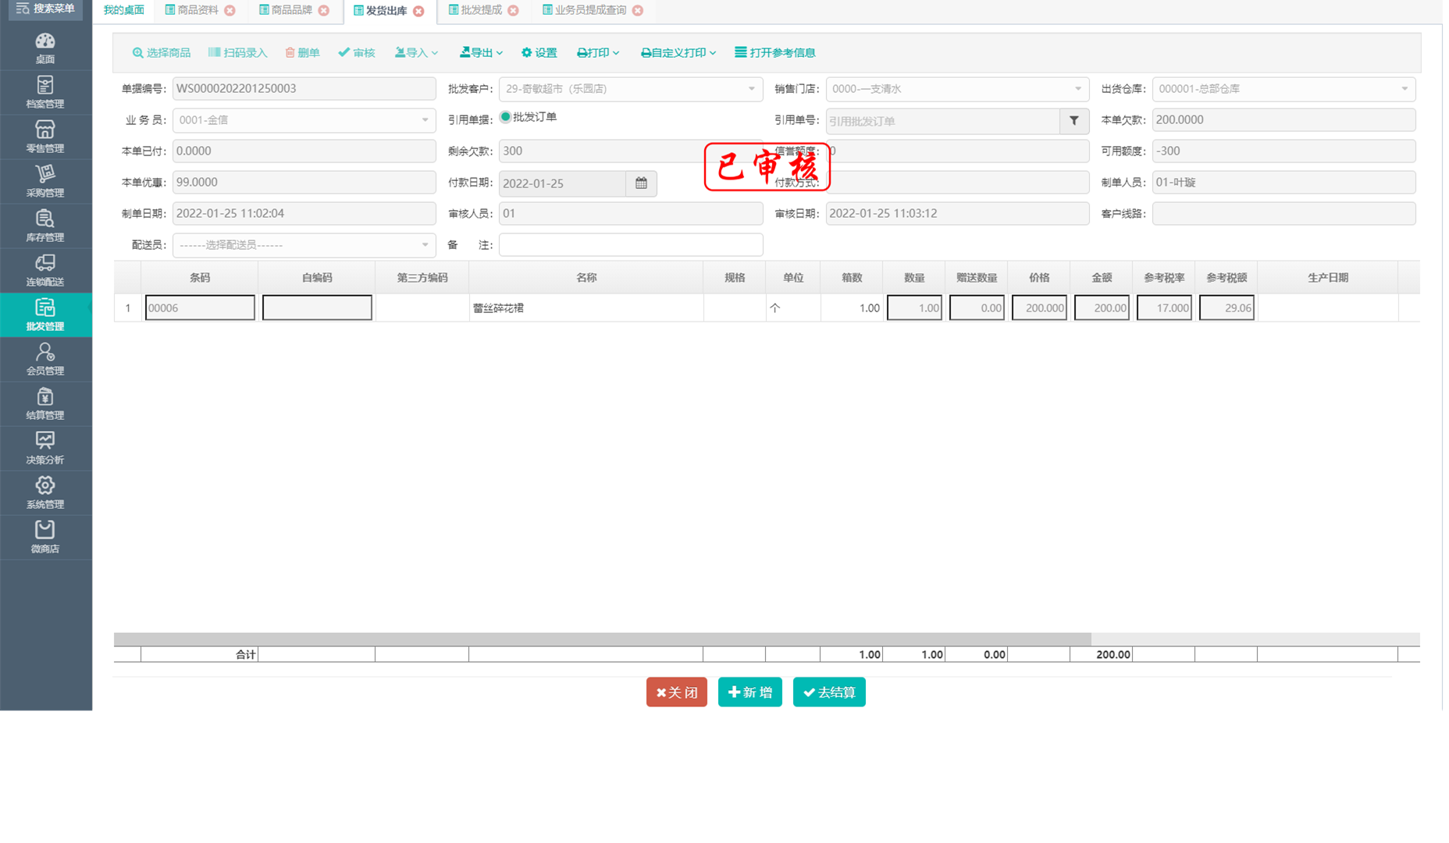This screenshot has height=843, width=1449.
Task: Open the 出货仓库 dropdown
Action: [1283, 89]
